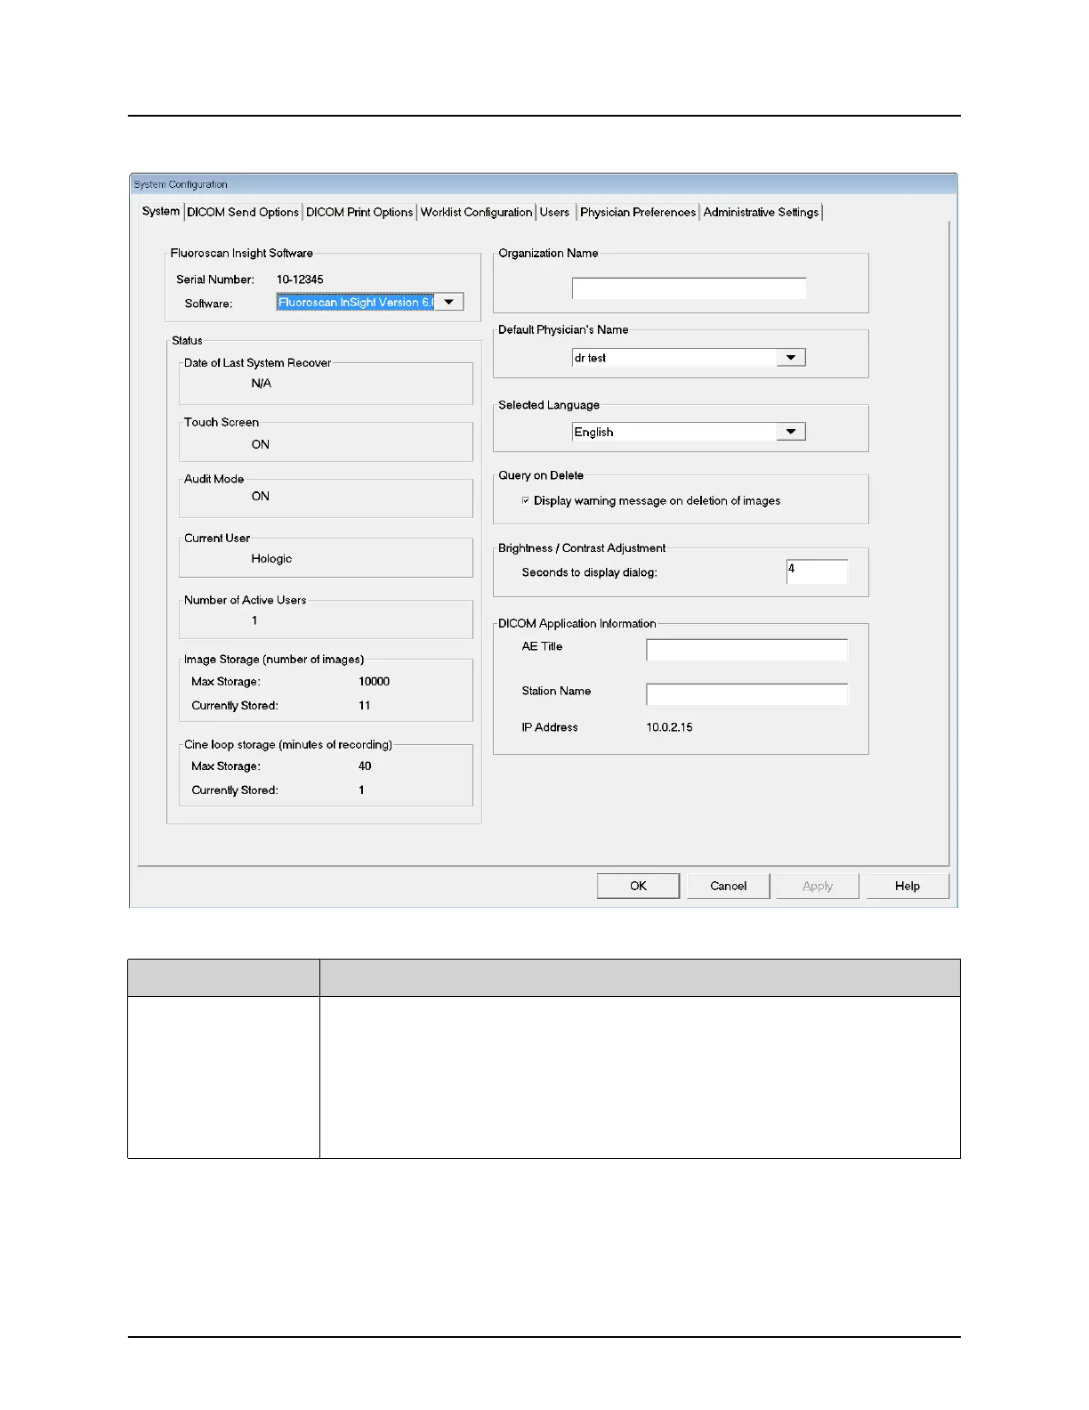Go to the Users tab

(x=554, y=212)
